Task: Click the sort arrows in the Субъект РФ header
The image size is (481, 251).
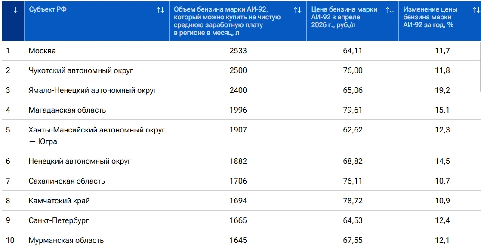Action: pos(160,10)
